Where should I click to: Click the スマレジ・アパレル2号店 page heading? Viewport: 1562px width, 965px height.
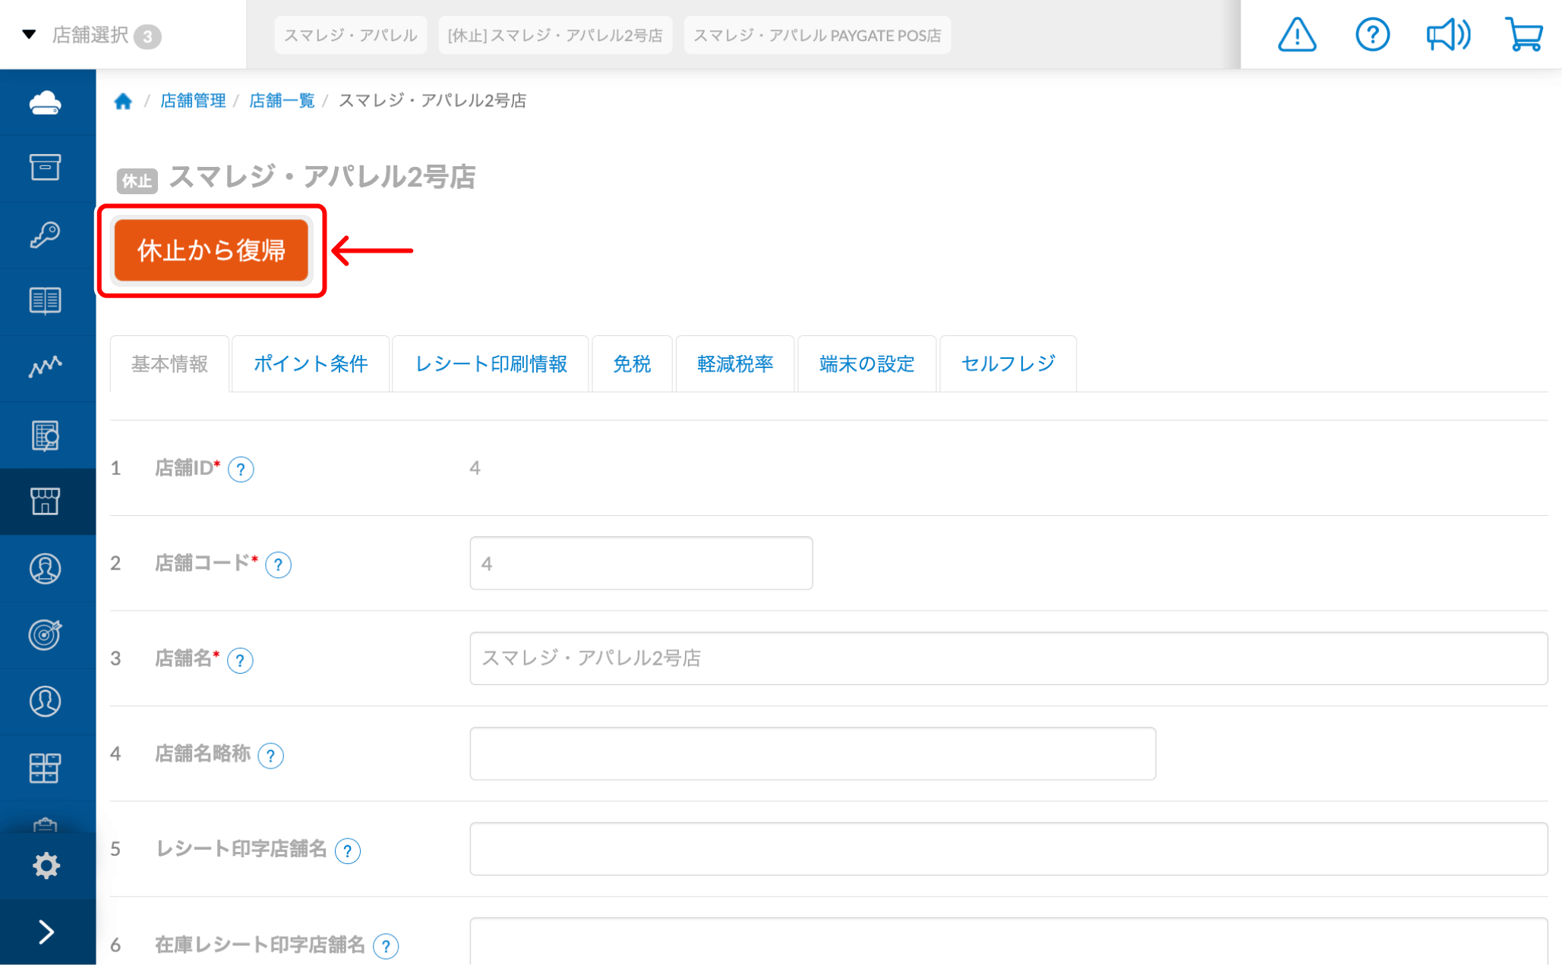[x=322, y=177]
